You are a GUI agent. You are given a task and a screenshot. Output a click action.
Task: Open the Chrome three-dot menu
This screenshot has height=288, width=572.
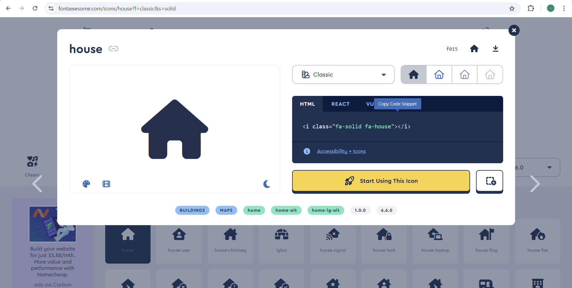coord(564,8)
